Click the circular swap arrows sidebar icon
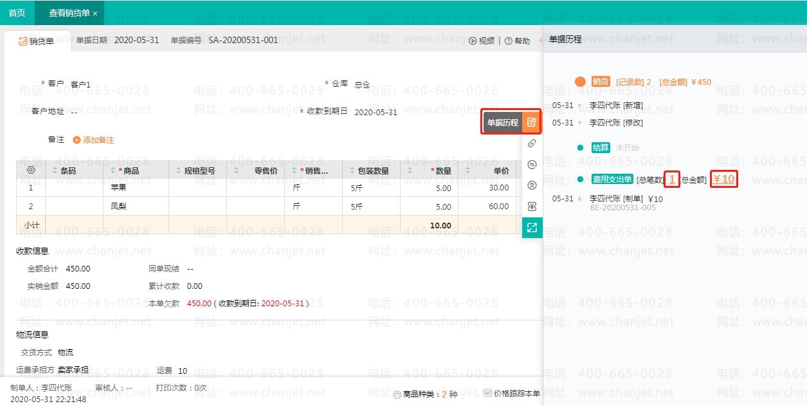Screen dimensions: 807x406 pos(532,165)
